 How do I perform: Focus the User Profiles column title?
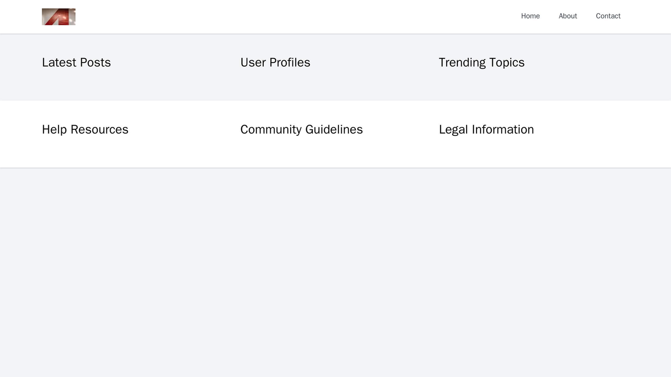(x=275, y=62)
